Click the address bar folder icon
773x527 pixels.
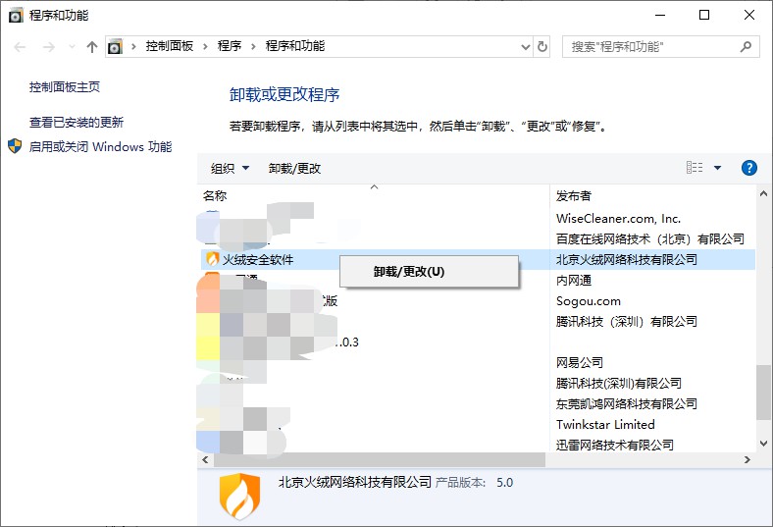[x=115, y=47]
